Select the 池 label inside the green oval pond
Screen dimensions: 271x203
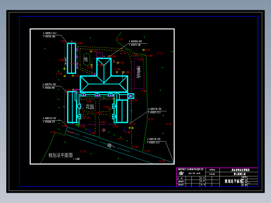[x=86, y=59]
